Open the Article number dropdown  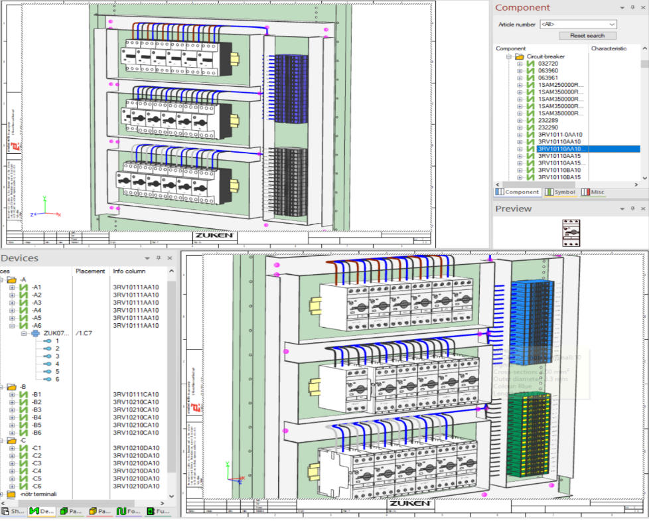pos(612,25)
